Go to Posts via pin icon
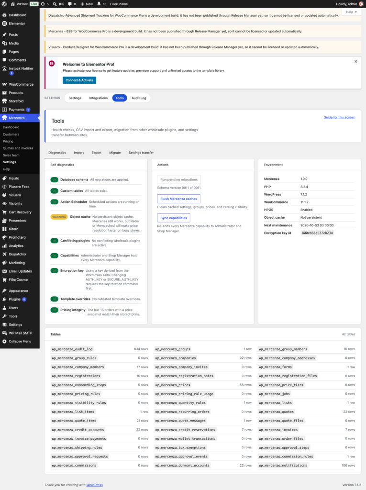366x490 pixels. pos(4,34)
